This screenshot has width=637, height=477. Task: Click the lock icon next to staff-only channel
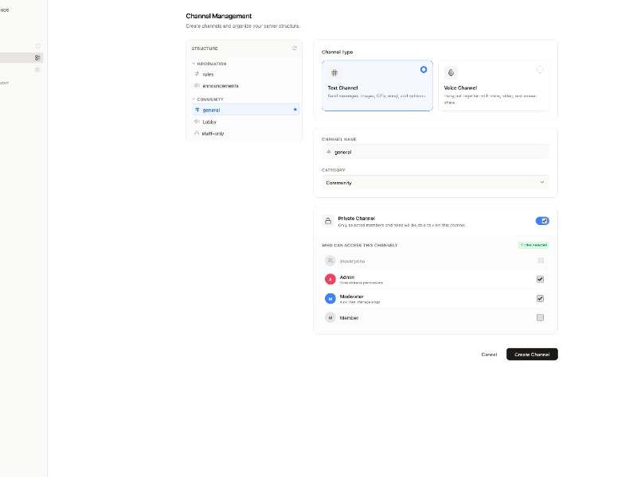pos(197,133)
